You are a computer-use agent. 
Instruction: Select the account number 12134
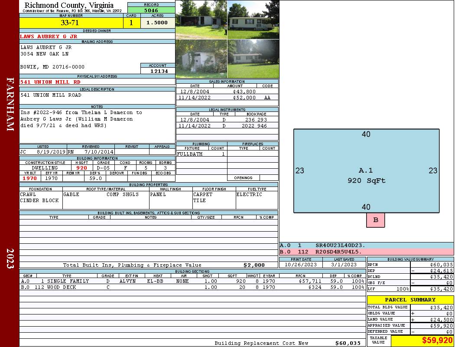[x=158, y=71]
